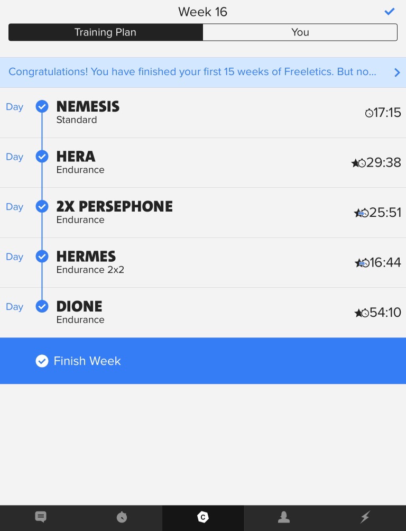The image size is (406, 531).
Task: Click the star icon on the Hera row
Action: [x=355, y=163]
